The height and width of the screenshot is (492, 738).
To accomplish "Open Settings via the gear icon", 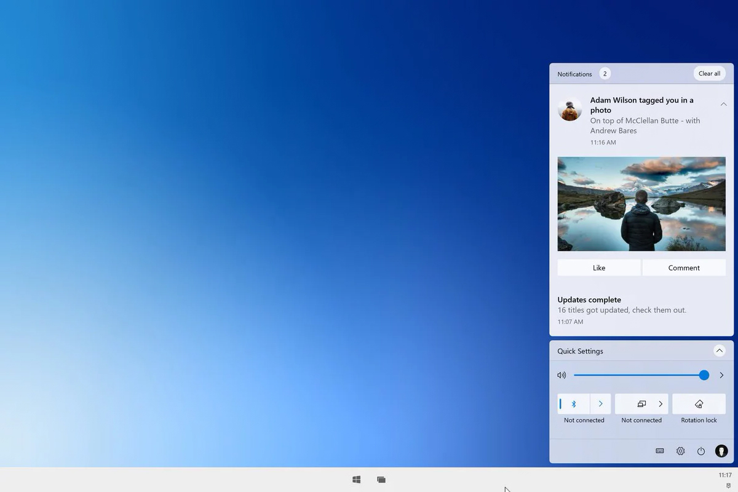I will click(x=680, y=451).
